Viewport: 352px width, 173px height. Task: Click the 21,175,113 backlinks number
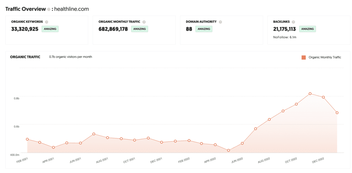pos(285,29)
